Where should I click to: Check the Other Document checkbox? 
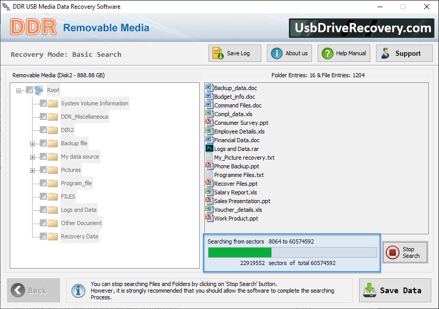point(43,223)
